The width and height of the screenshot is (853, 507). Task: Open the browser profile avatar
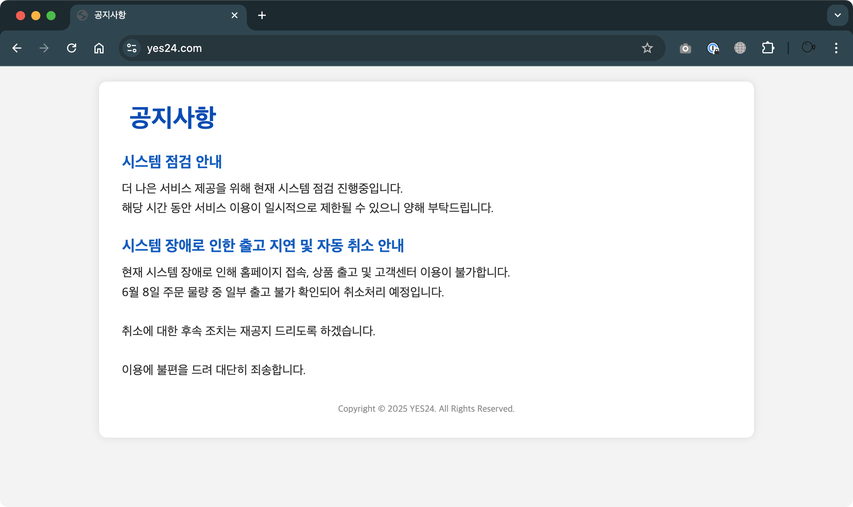pos(808,48)
